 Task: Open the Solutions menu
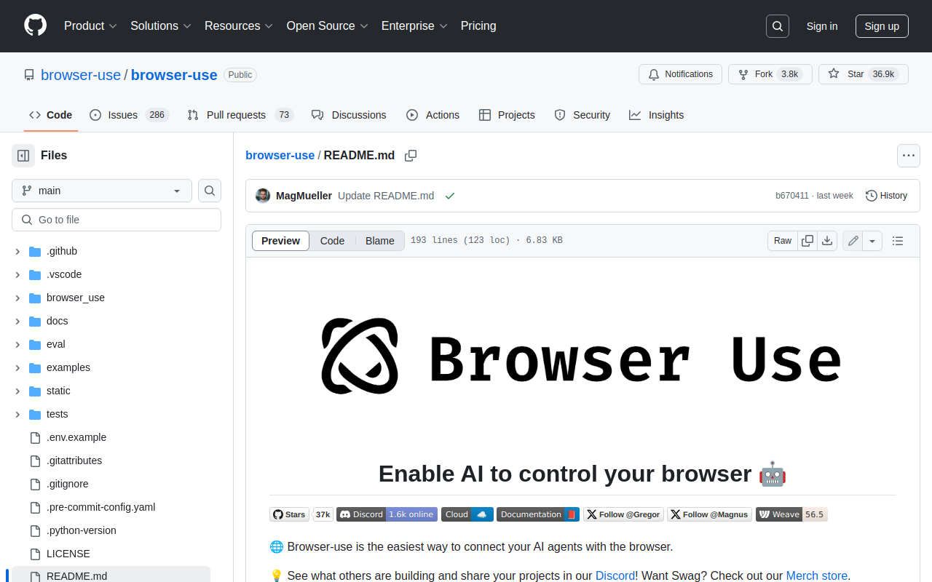[161, 26]
